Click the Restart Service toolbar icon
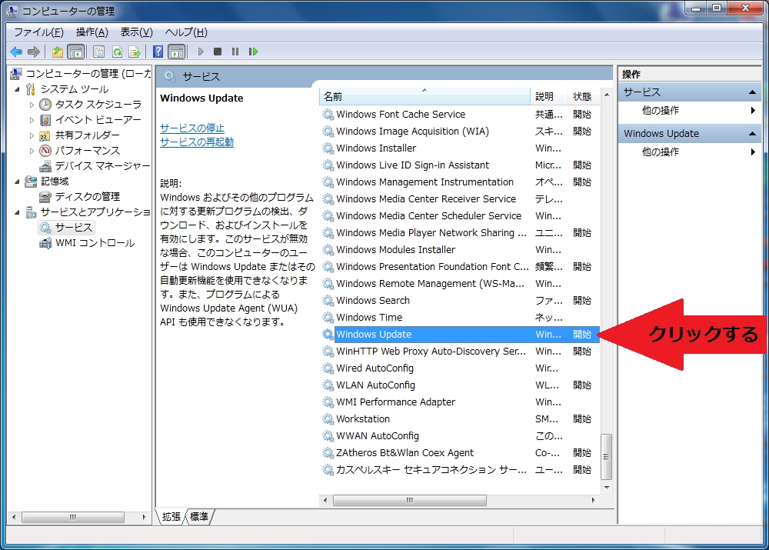The width and height of the screenshot is (769, 550). (253, 52)
